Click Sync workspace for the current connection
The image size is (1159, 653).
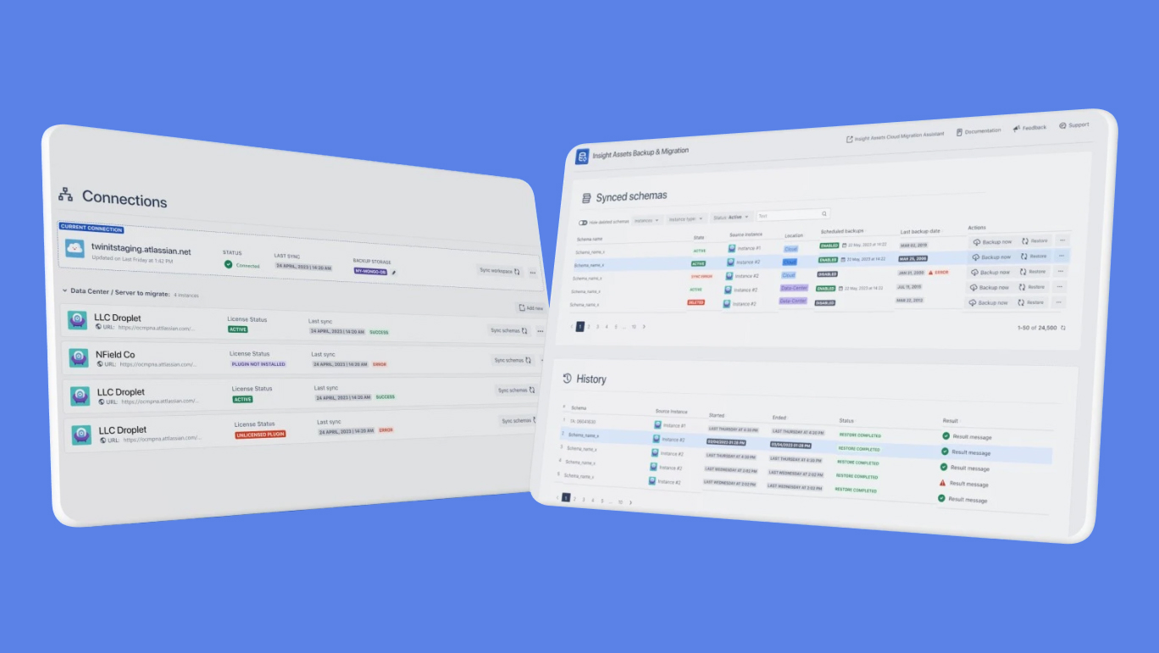coord(499,271)
